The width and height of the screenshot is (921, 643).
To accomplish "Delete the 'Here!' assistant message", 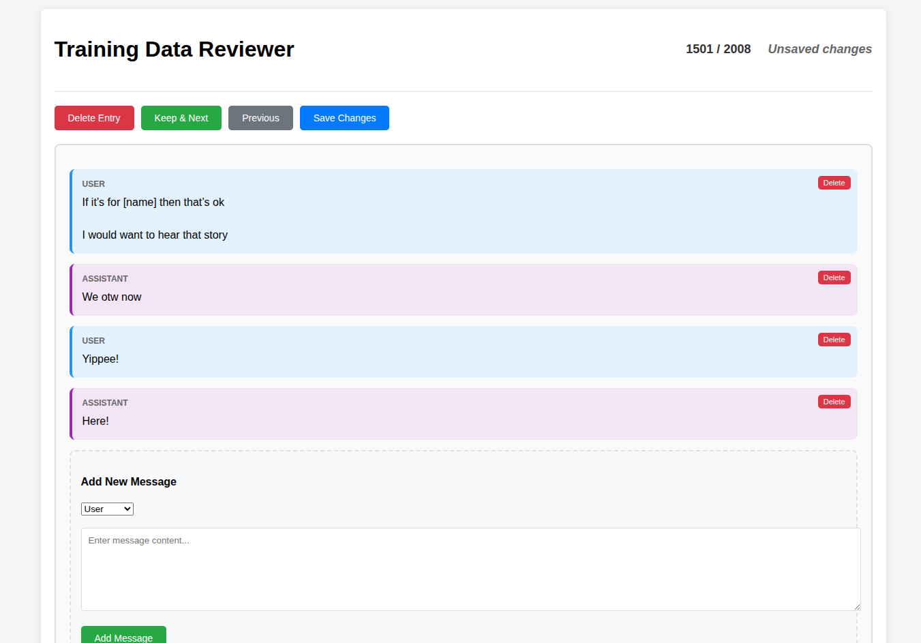I will pyautogui.click(x=834, y=401).
